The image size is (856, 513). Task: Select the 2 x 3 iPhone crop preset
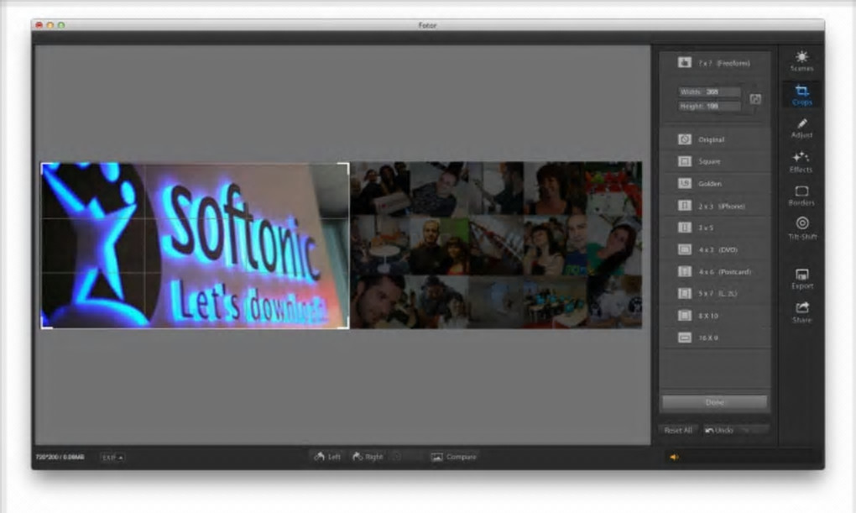coord(715,206)
